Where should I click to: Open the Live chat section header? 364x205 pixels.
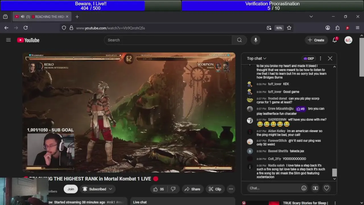(140, 202)
